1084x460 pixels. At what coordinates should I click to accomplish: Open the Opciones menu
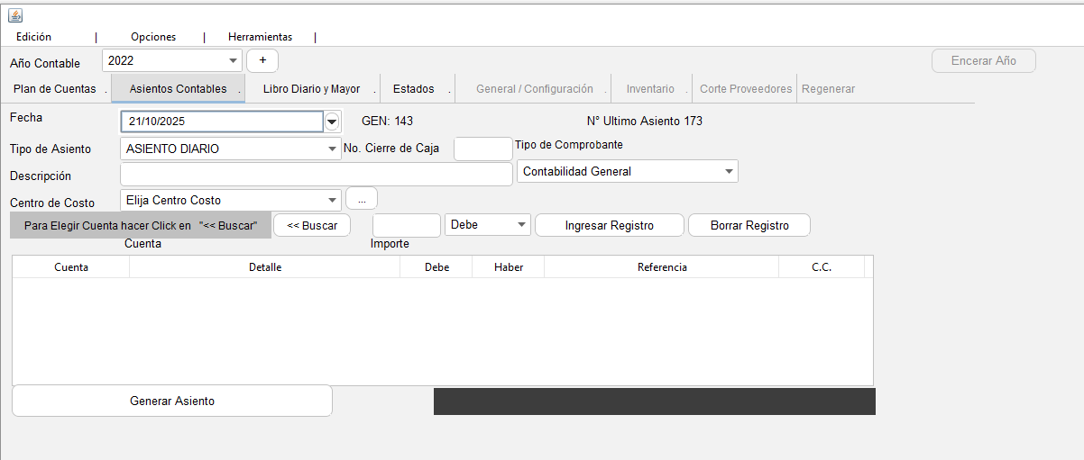click(153, 37)
